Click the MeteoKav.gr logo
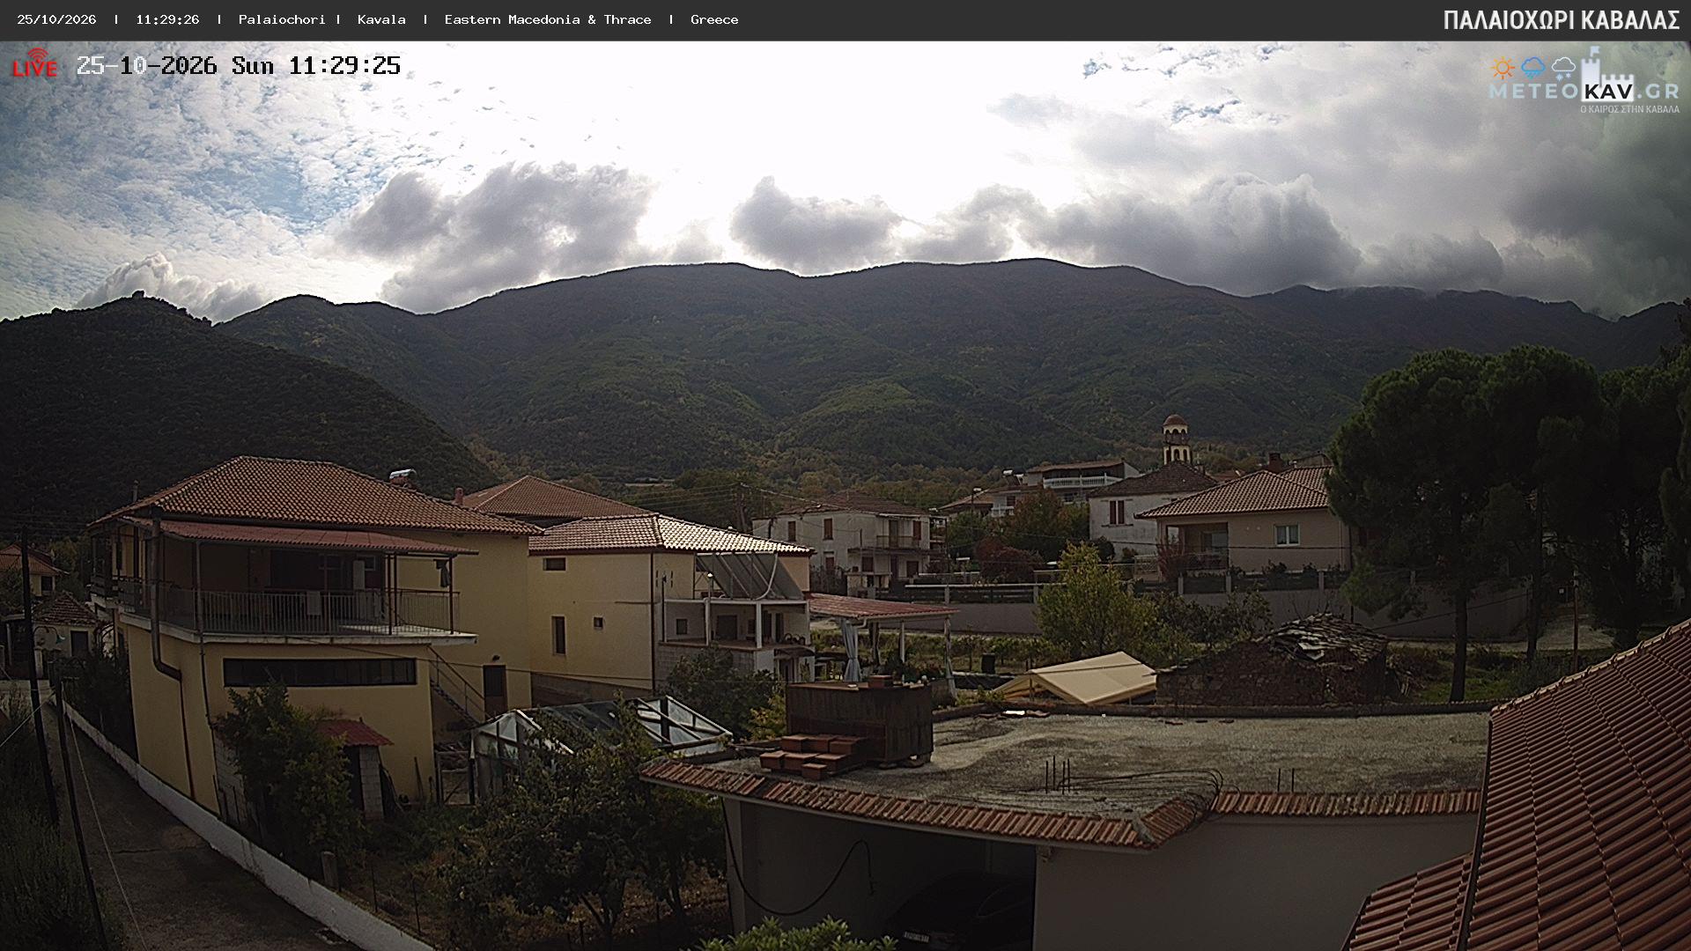Image resolution: width=1691 pixels, height=951 pixels. pyautogui.click(x=1584, y=81)
